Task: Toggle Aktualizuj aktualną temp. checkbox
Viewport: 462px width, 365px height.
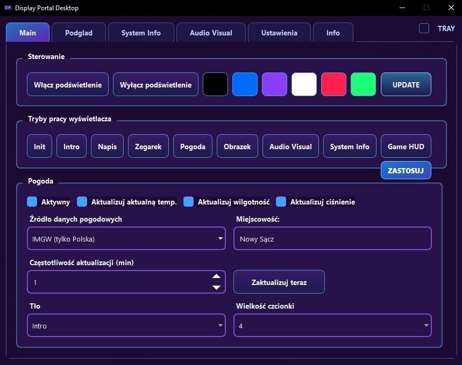Action: click(82, 201)
